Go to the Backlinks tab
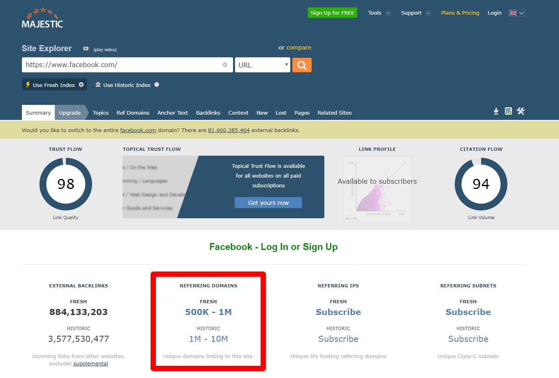This screenshot has height=378, width=559. click(208, 113)
